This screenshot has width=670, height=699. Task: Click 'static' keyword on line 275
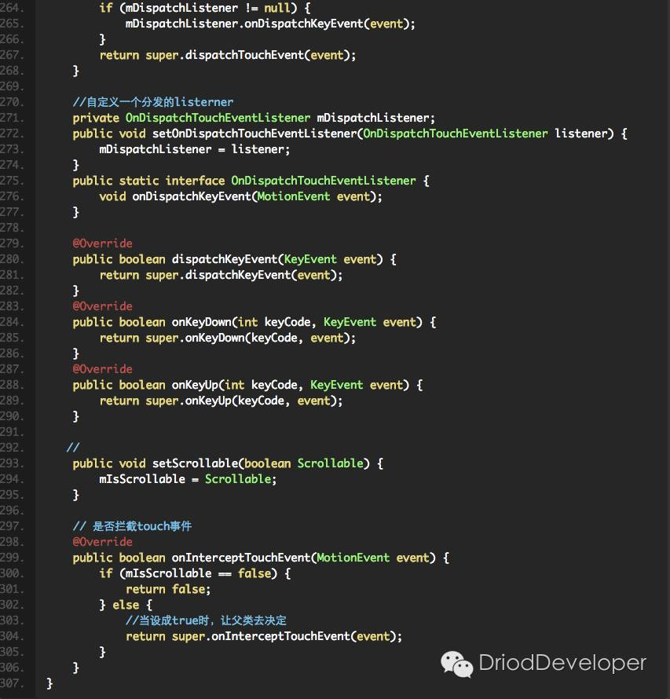click(139, 181)
